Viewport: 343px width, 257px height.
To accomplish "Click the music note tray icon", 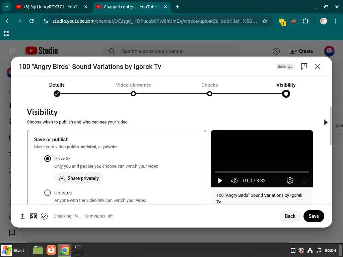I will tap(319, 250).
